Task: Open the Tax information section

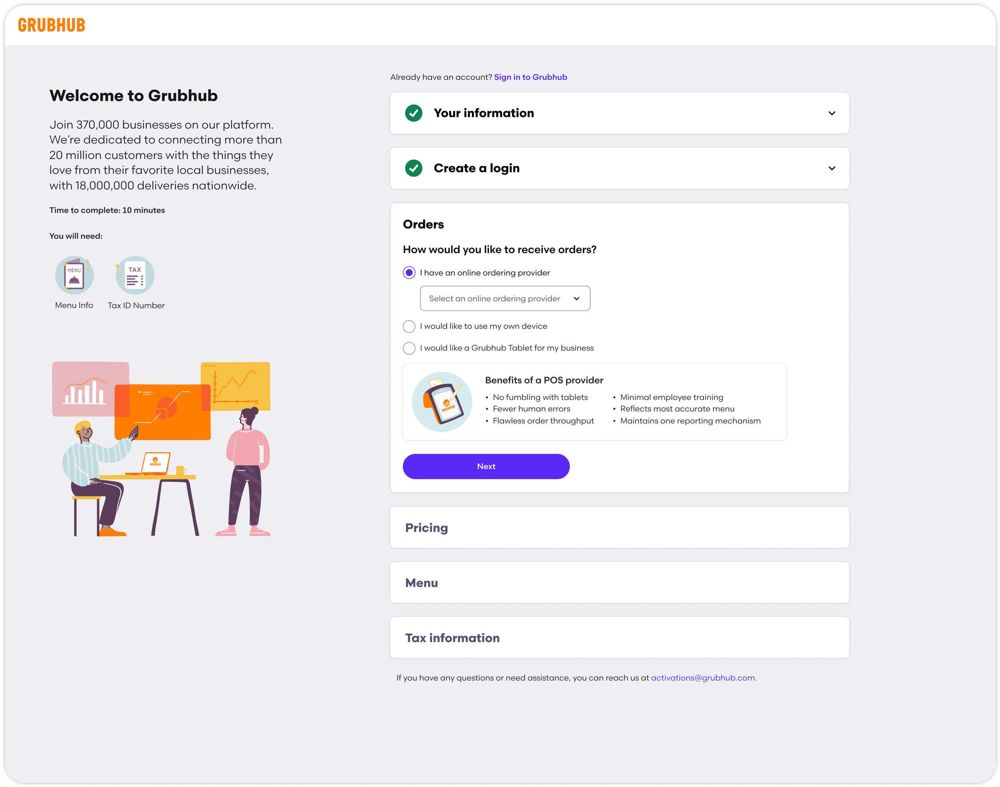Action: pos(452,638)
